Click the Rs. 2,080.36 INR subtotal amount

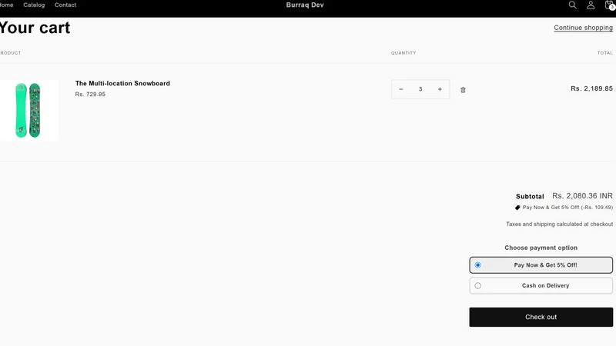tap(582, 196)
